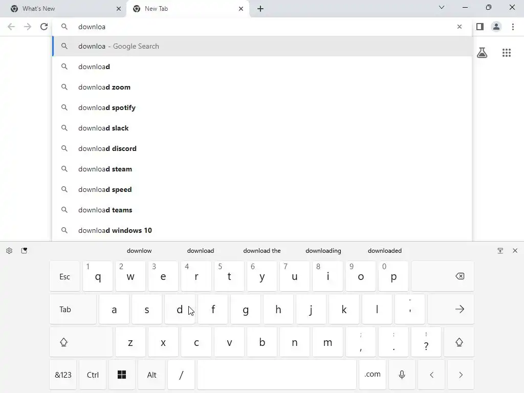The height and width of the screenshot is (393, 524).
Task: Tap the apostrophe key
Action: [410, 309]
